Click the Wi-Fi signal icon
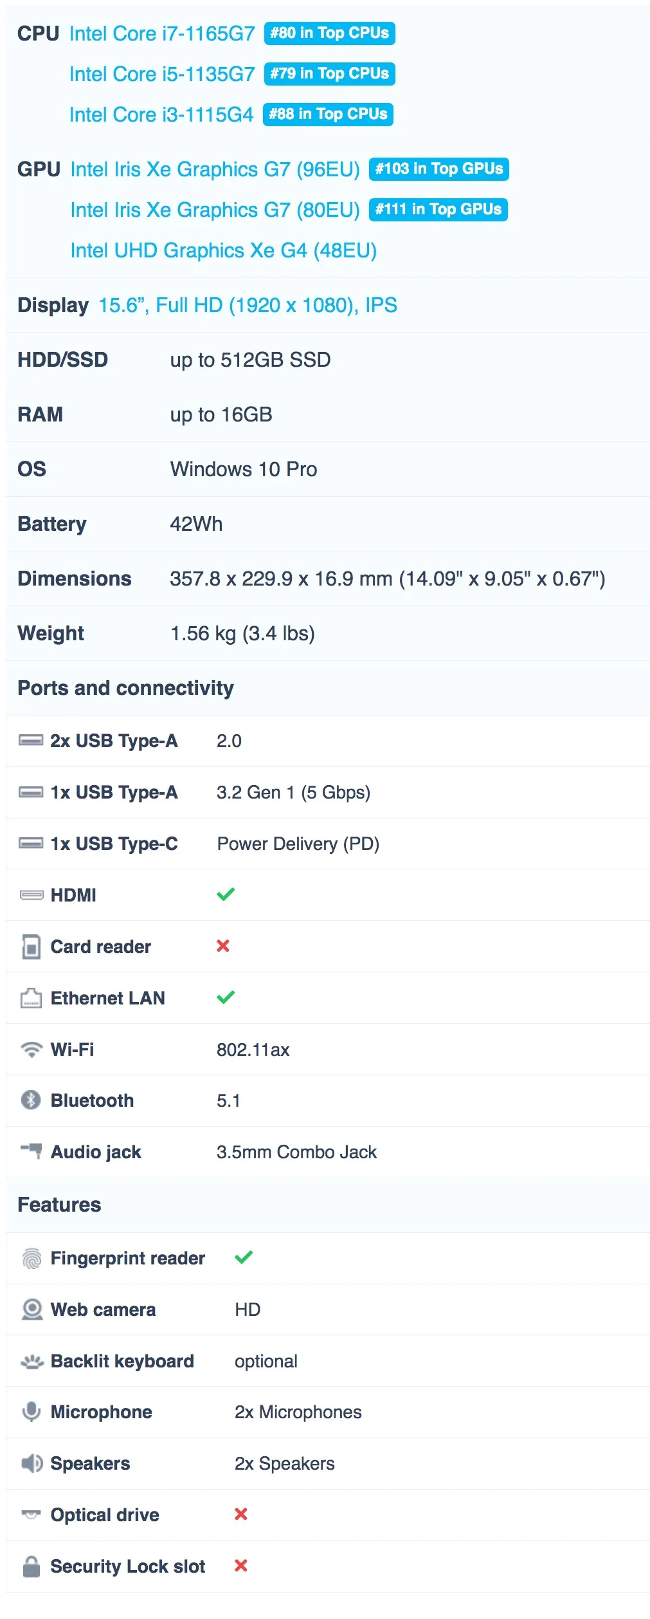 31,1049
